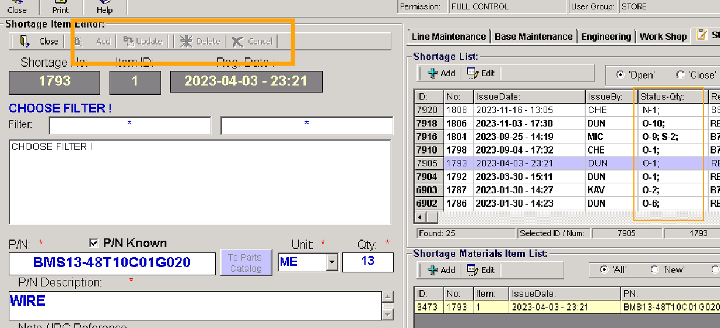Click the second Filter input field
The width and height of the screenshot is (720, 328).
(x=307, y=126)
